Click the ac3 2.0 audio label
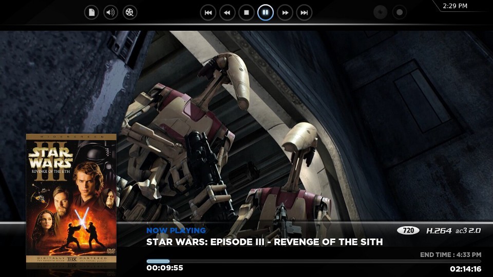This screenshot has width=493, height=277. coord(468,231)
